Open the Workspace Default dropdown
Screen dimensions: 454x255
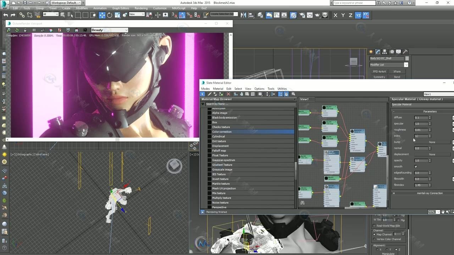[66, 3]
